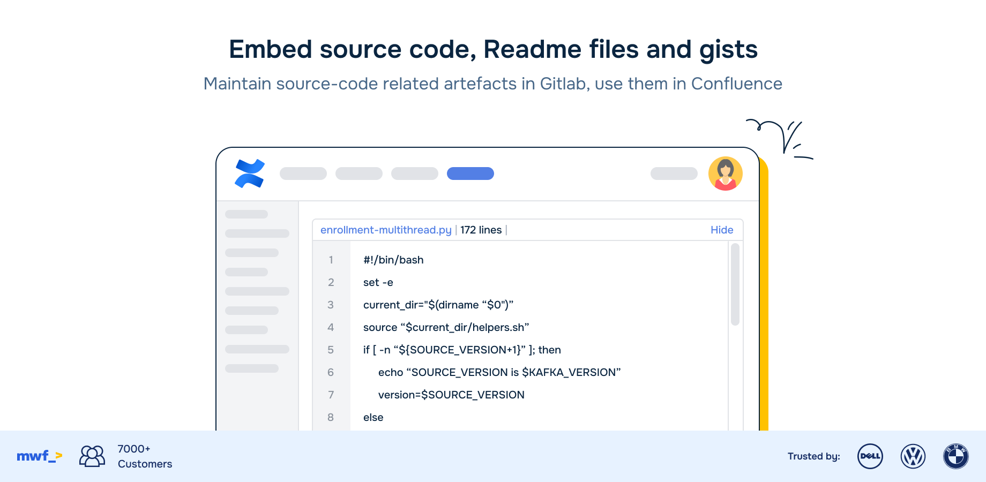Click the BMW logo
The width and height of the screenshot is (986, 482).
pyautogui.click(x=956, y=456)
